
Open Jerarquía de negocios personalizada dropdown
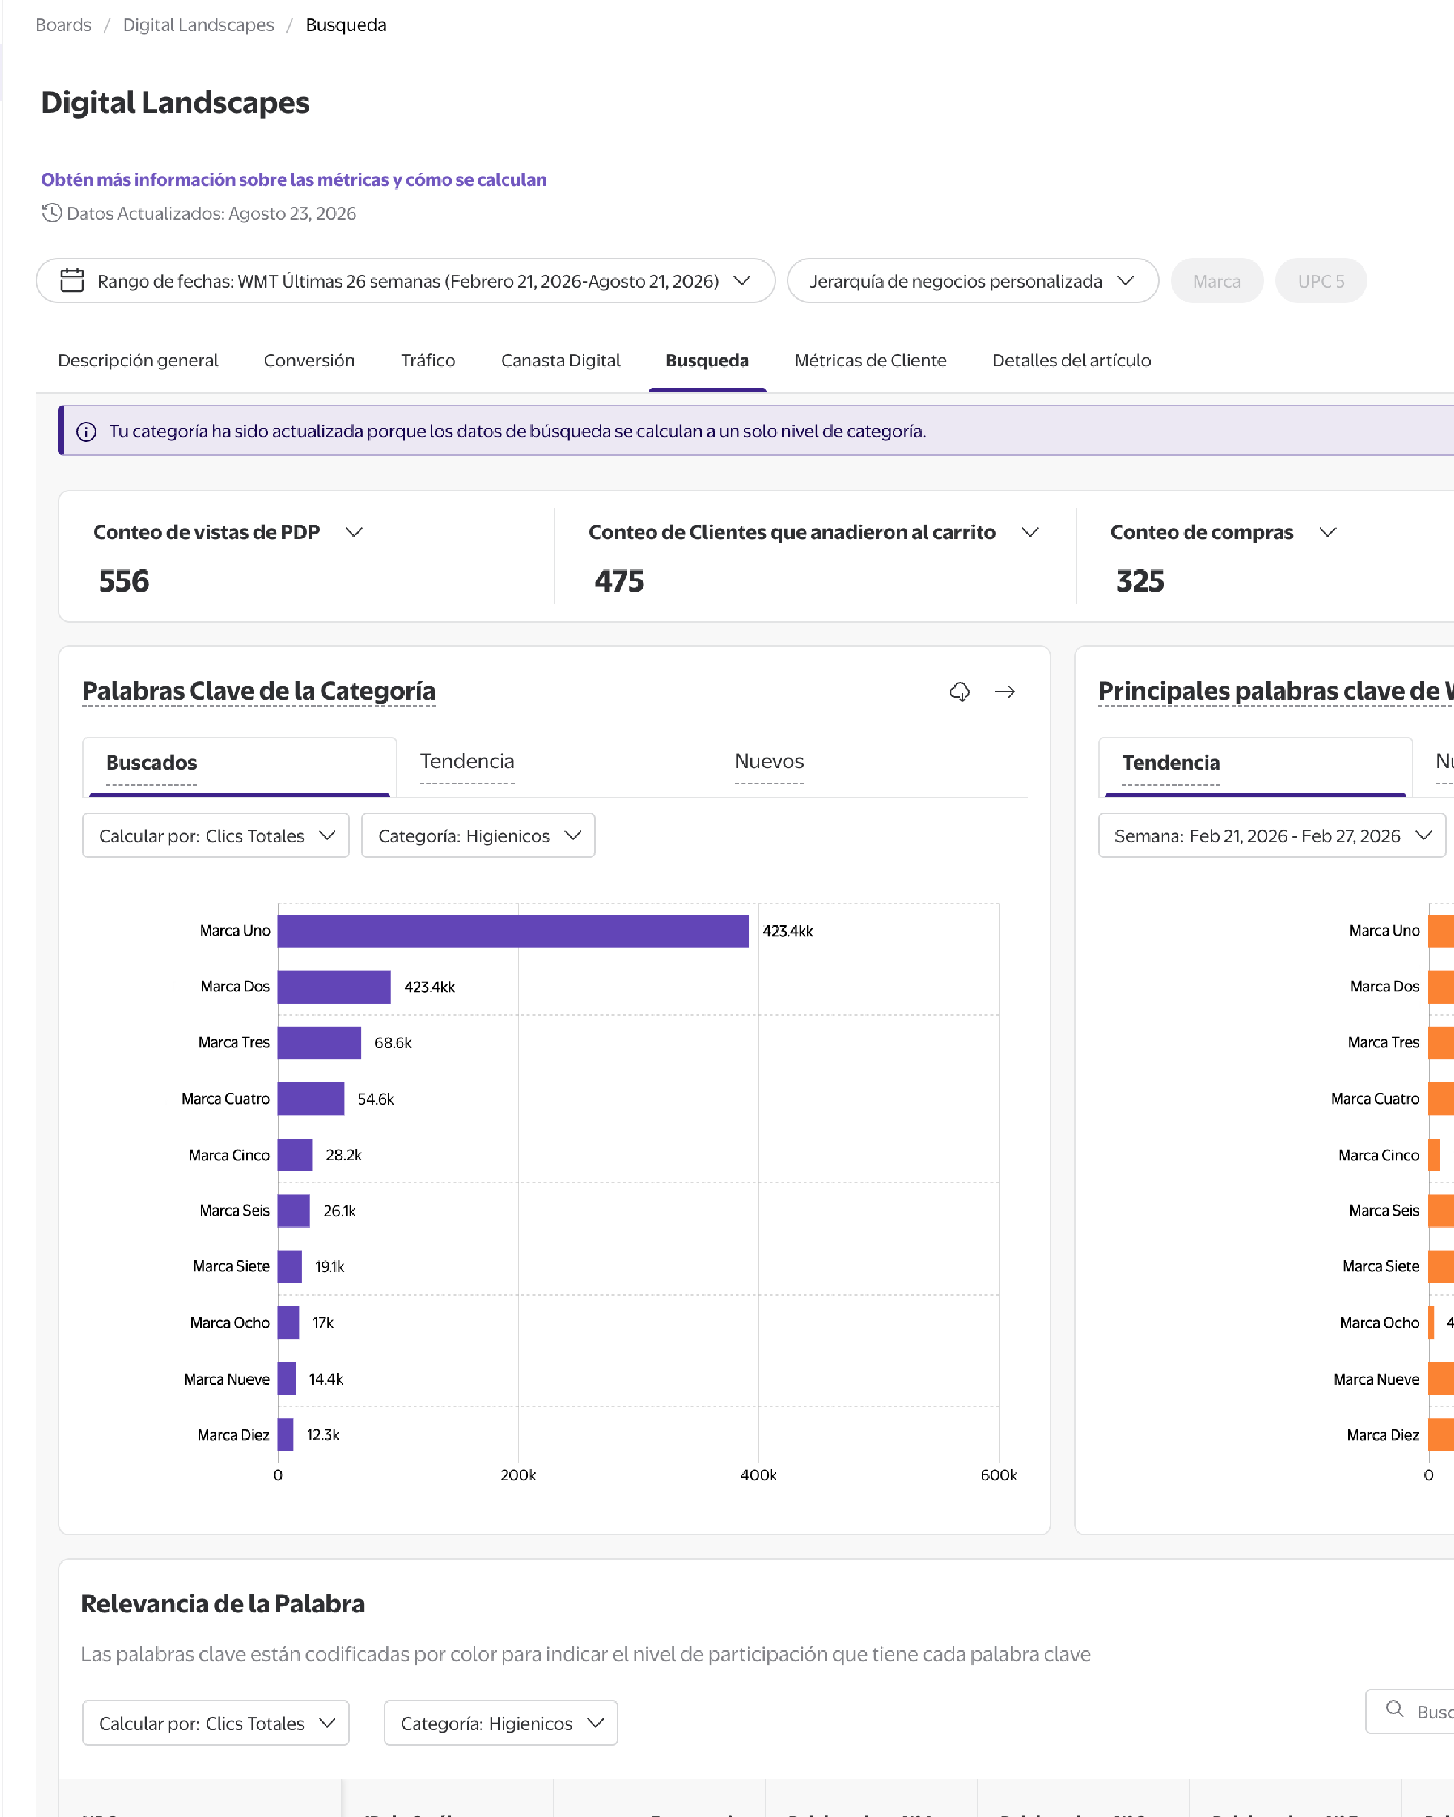973,280
